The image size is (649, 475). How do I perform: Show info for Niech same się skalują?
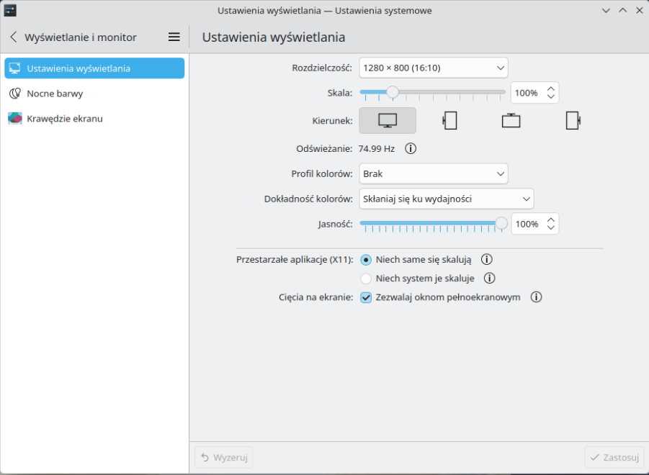click(x=486, y=260)
